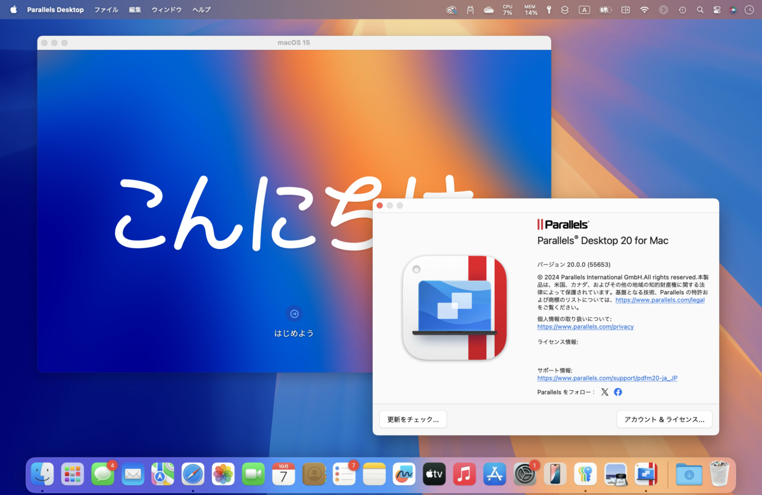Screen dimensions: 762x495
Task: Open Calendar showing October 7
Action: point(283,474)
